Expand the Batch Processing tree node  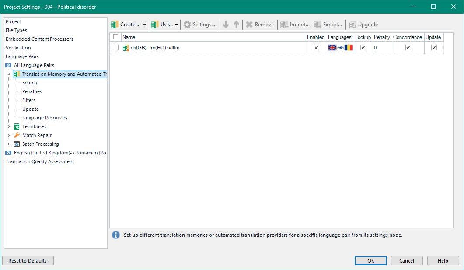(9, 144)
